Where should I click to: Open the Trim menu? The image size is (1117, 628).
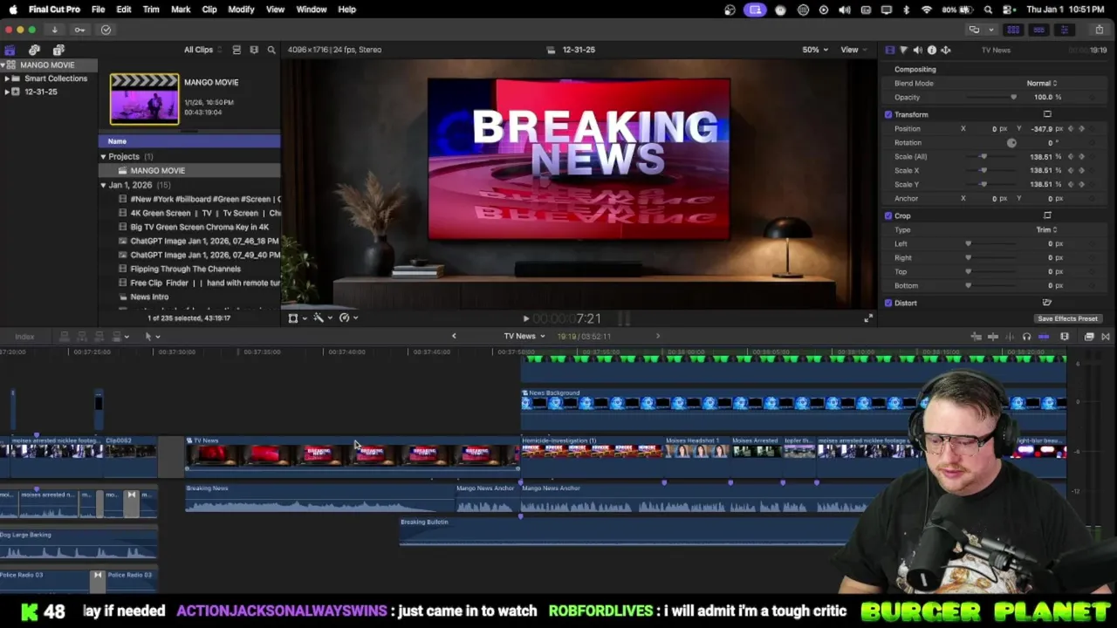pyautogui.click(x=151, y=10)
